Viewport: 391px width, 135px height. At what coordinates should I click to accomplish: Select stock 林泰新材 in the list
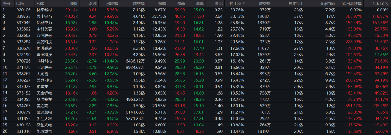click(44, 10)
